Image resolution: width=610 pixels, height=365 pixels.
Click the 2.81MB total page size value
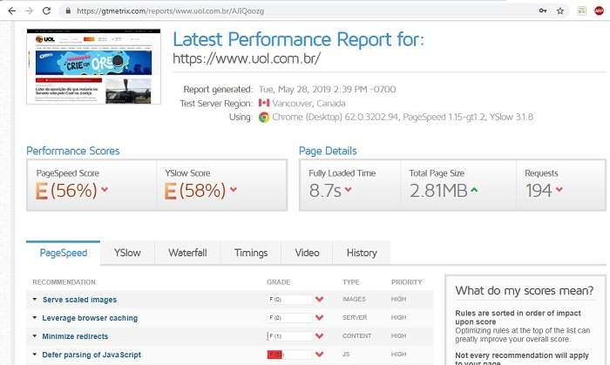click(438, 191)
